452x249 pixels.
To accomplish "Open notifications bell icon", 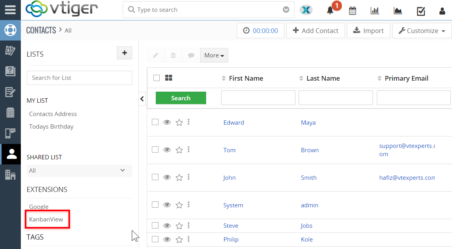I will pos(330,11).
